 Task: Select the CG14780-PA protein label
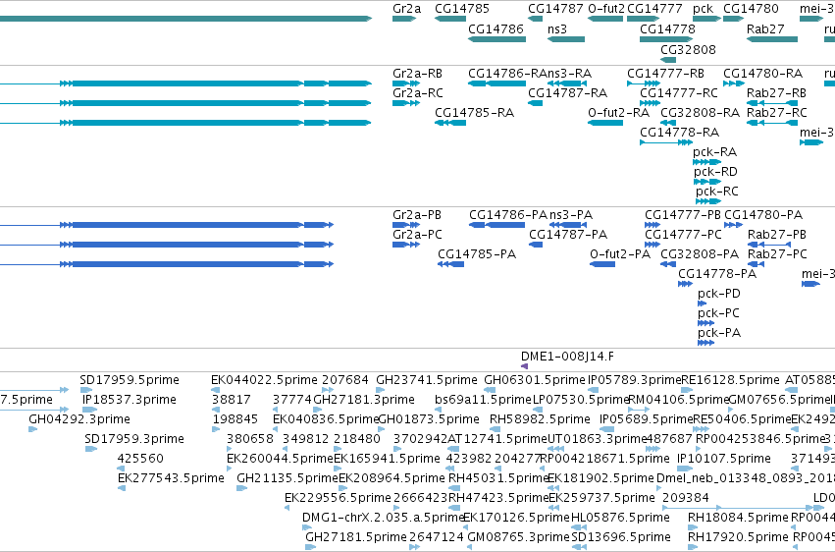click(763, 215)
